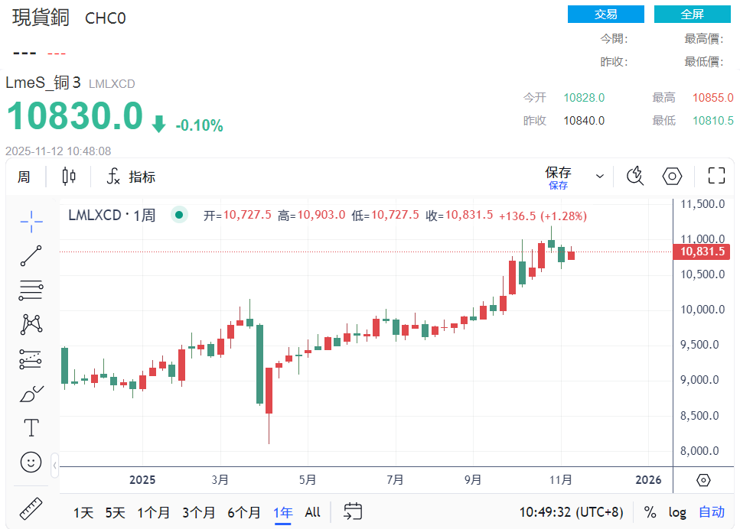Image resolution: width=740 pixels, height=529 pixels.
Task: Click the 交易 trade button
Action: (605, 14)
